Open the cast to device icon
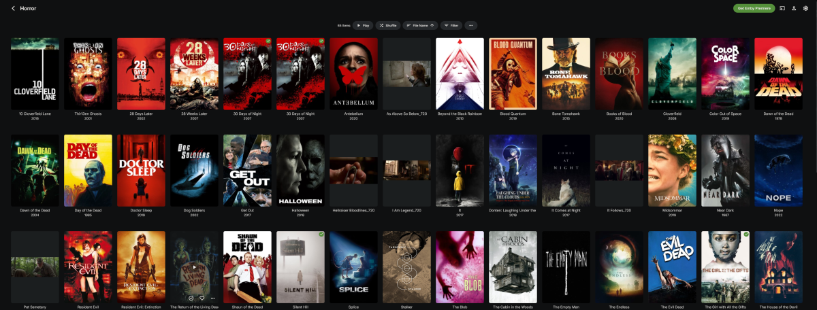Viewport: 817px width, 310px height. click(782, 8)
